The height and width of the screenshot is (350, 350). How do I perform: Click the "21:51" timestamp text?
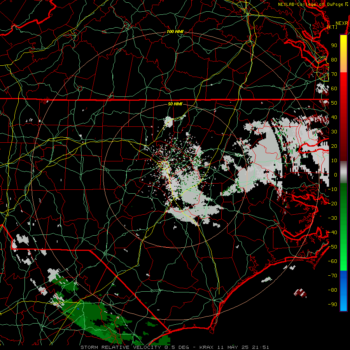(x=261, y=347)
